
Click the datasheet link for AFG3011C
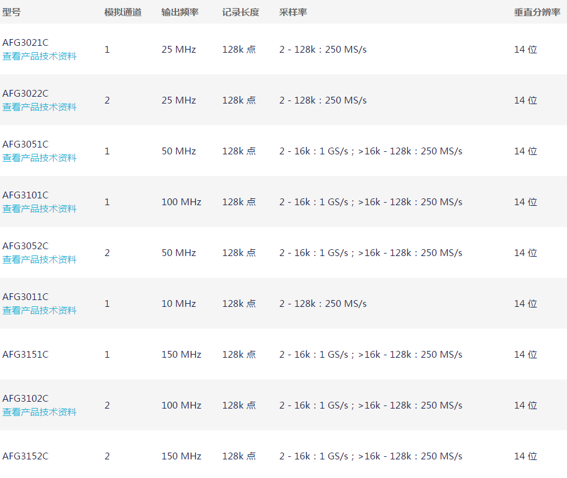pyautogui.click(x=40, y=311)
